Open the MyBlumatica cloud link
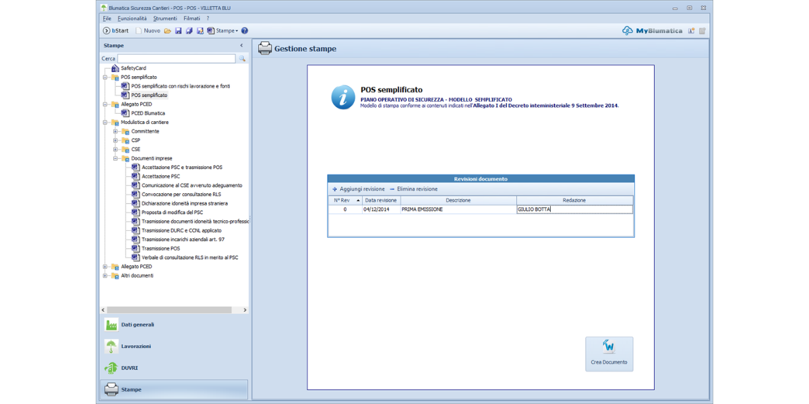 [652, 31]
